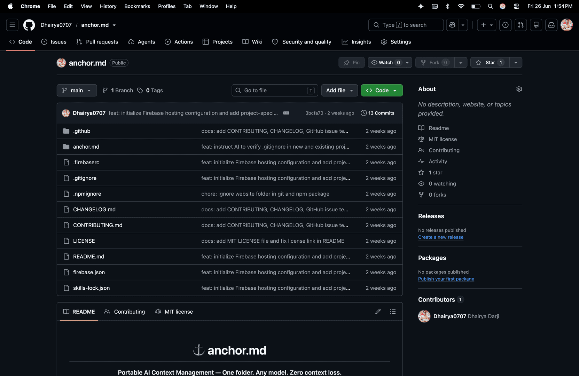Expand commit message ellipsis button
The height and width of the screenshot is (376, 579).
(286, 113)
